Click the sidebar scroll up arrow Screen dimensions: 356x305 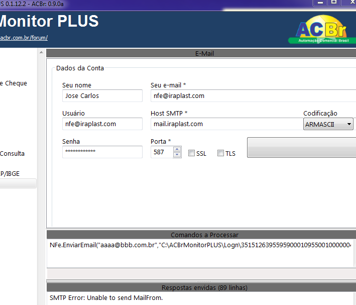point(41,52)
